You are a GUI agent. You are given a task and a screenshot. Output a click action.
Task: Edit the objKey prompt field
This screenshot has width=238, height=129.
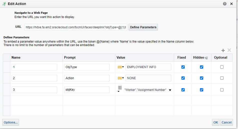click(87, 90)
